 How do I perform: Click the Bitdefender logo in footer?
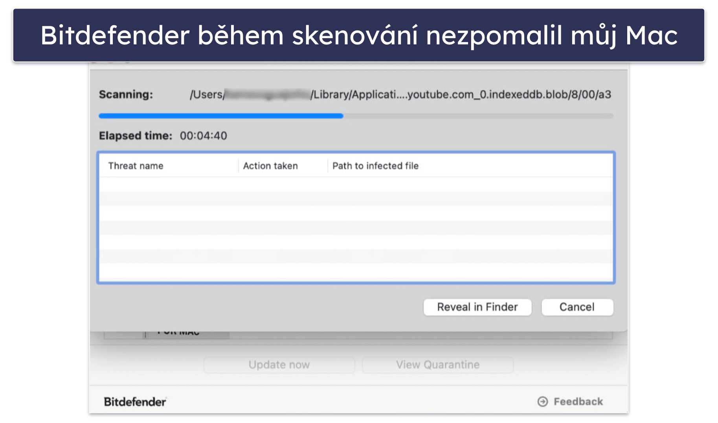[x=135, y=402]
